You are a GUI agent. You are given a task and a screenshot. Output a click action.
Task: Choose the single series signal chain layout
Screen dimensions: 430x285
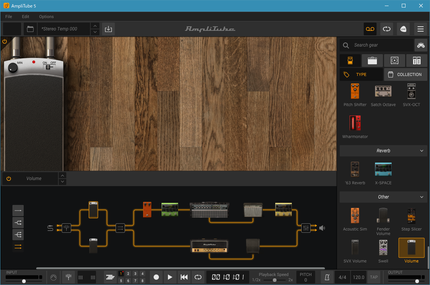click(x=18, y=211)
